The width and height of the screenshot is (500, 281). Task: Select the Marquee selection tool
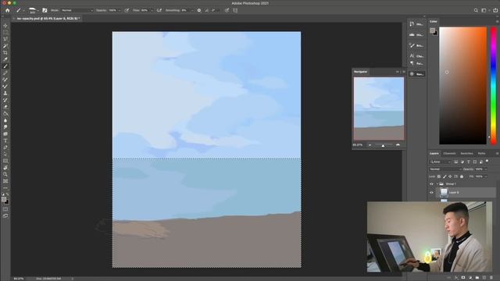5,33
